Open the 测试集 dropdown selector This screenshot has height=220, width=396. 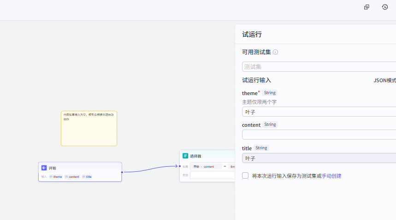(318, 67)
